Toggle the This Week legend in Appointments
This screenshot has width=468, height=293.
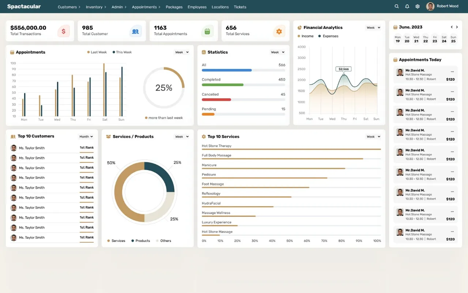click(x=122, y=52)
